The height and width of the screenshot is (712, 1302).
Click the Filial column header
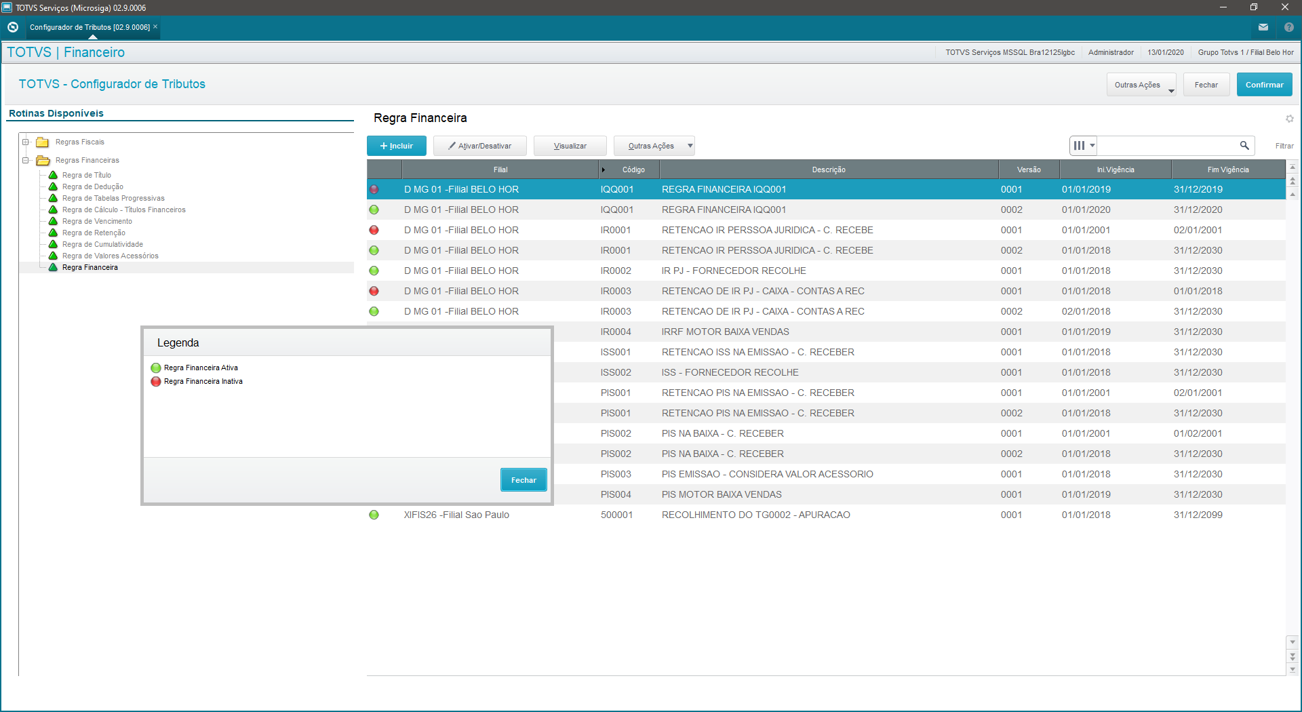click(x=500, y=170)
